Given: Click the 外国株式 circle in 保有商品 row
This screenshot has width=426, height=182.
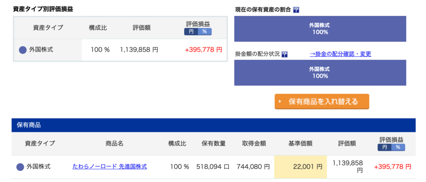Looking at the screenshot, I should pos(20,167).
